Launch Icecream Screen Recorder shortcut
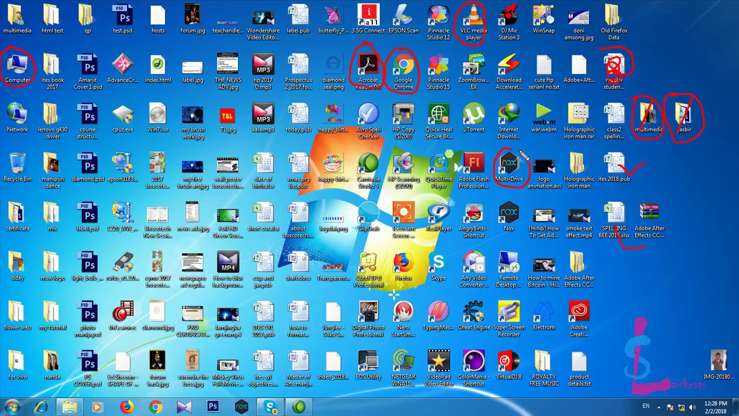The width and height of the screenshot is (739, 416). [x=404, y=221]
